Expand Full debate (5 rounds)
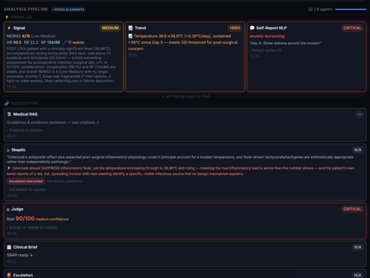Image resolution: width=370 pixels, height=278 pixels. (x=26, y=189)
